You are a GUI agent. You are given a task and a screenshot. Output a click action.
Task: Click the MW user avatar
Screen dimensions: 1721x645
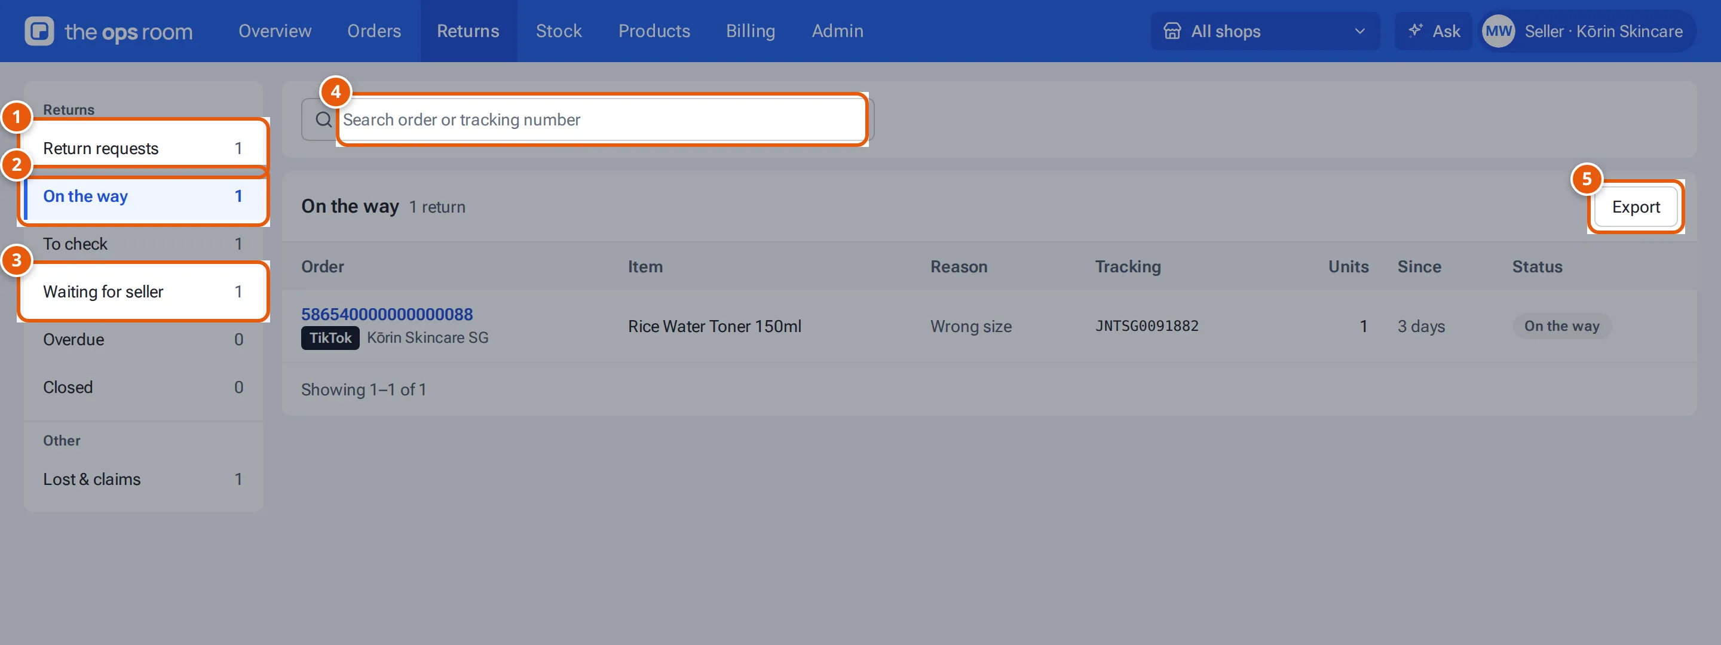coord(1499,30)
